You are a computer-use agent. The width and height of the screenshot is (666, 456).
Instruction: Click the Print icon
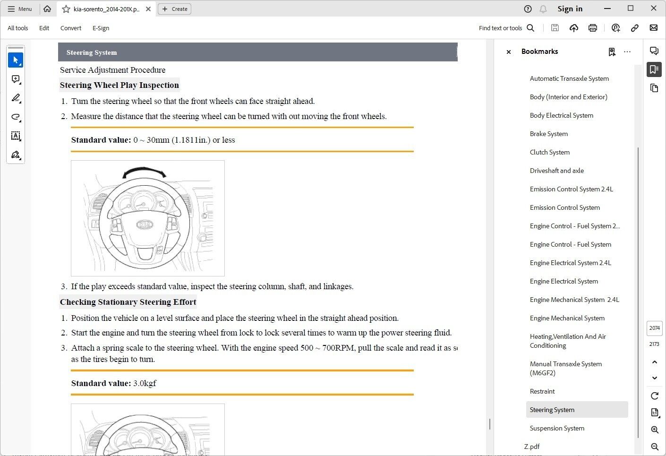click(x=593, y=28)
